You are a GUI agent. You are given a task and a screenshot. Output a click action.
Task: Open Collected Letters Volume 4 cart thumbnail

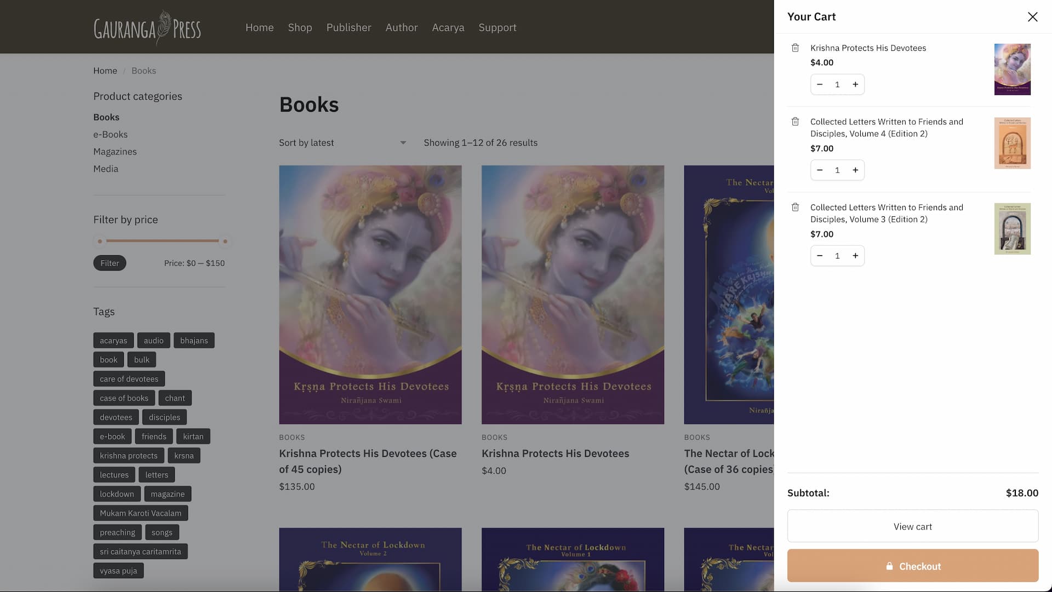pos(1012,143)
